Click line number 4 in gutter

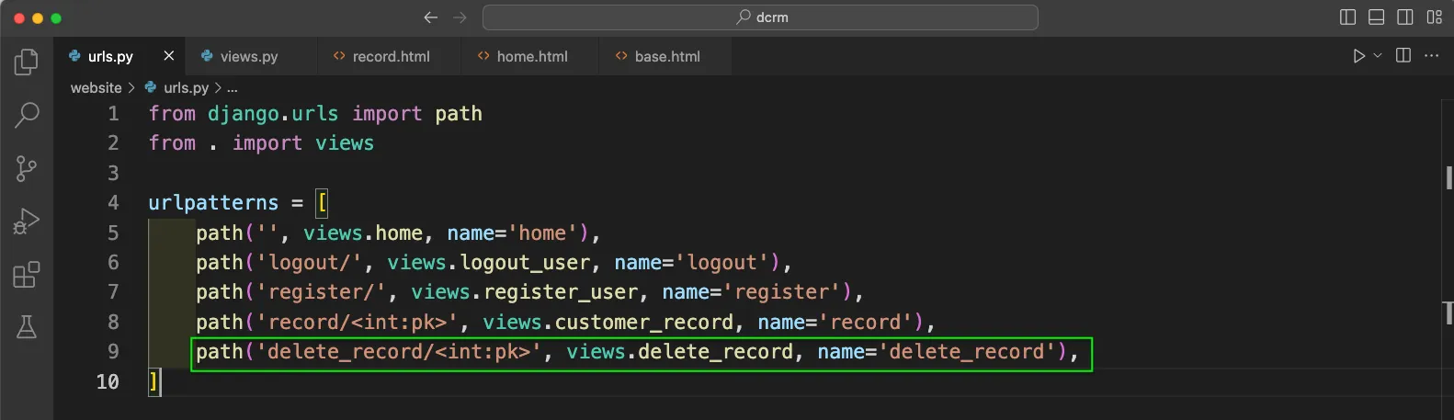pos(113,203)
